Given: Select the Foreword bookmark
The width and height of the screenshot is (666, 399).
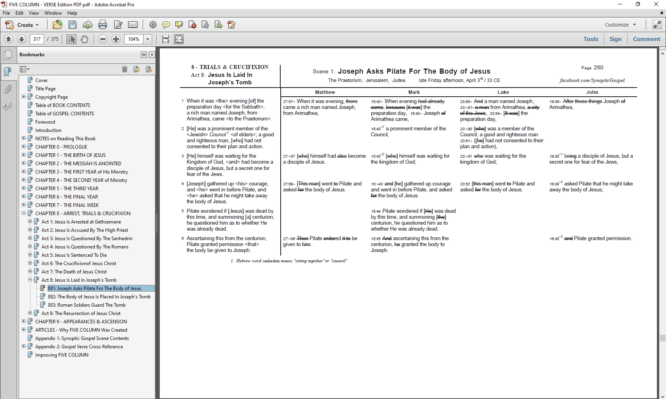Looking at the screenshot, I should [x=45, y=122].
